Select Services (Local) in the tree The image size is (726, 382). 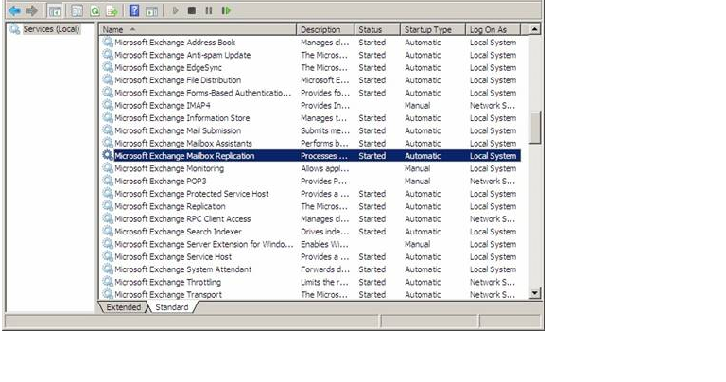pos(51,29)
